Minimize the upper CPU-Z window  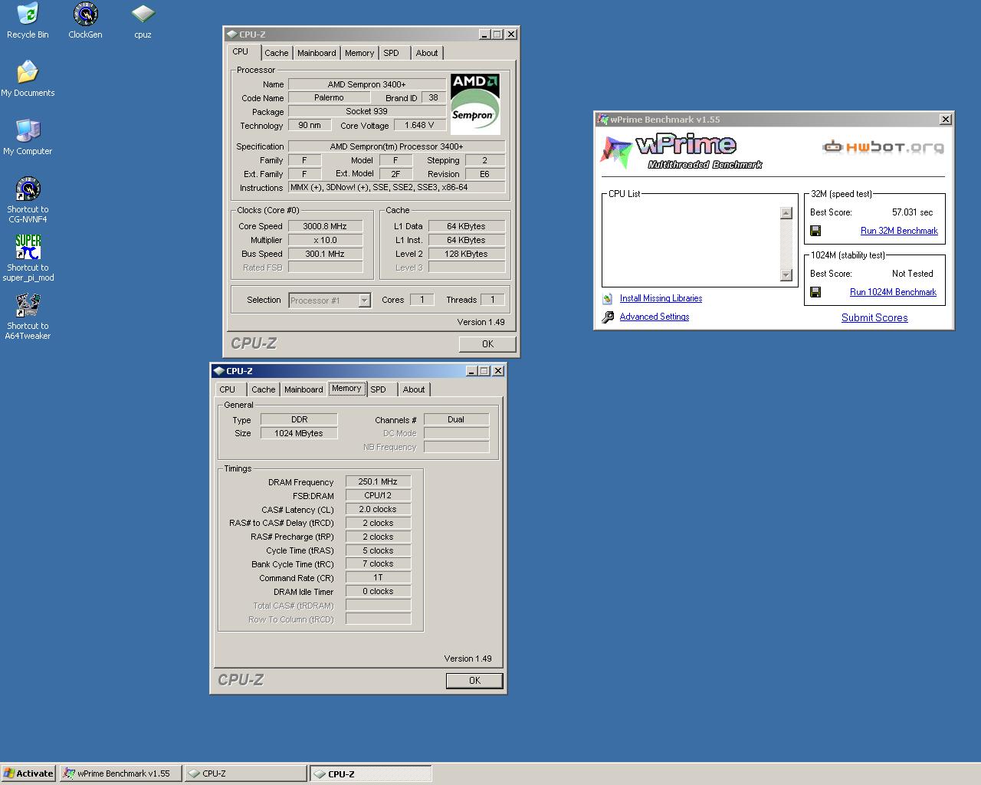(x=484, y=34)
